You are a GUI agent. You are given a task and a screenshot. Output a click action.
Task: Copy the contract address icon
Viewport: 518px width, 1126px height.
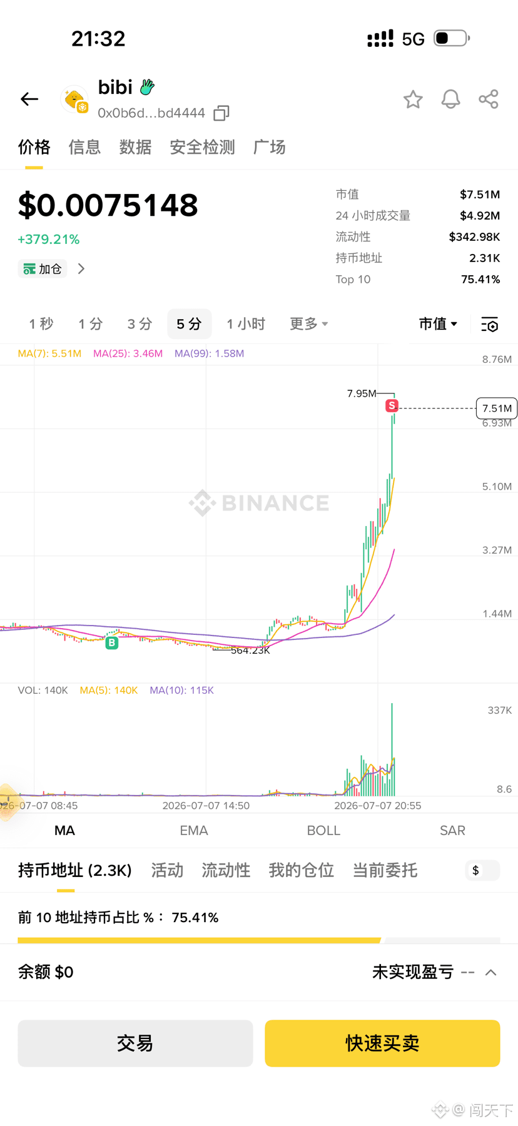(x=221, y=113)
